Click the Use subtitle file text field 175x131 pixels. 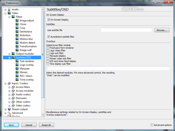[126, 30]
